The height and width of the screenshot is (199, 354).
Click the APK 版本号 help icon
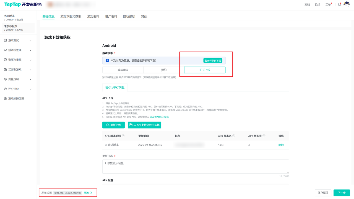click(264, 136)
